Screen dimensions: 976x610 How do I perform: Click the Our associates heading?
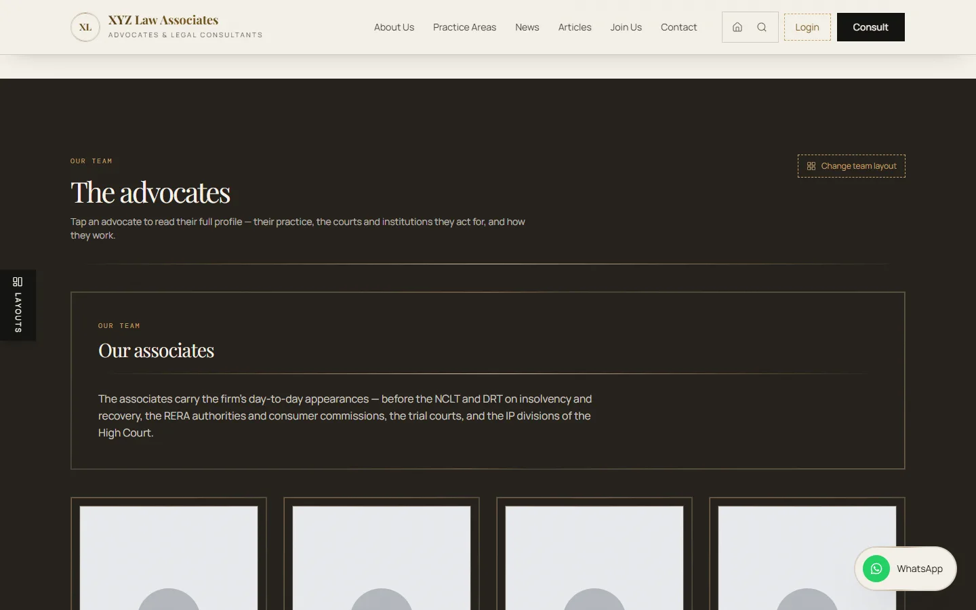(156, 350)
